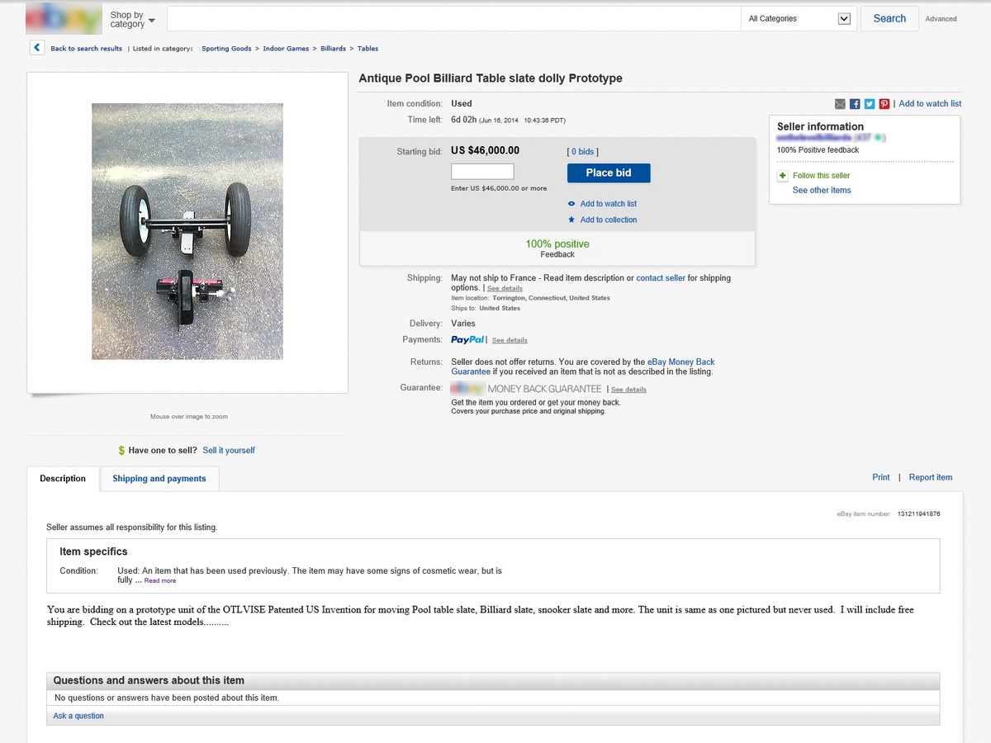This screenshot has height=743, width=991.
Task: Share the listing on Twitter
Action: (870, 104)
